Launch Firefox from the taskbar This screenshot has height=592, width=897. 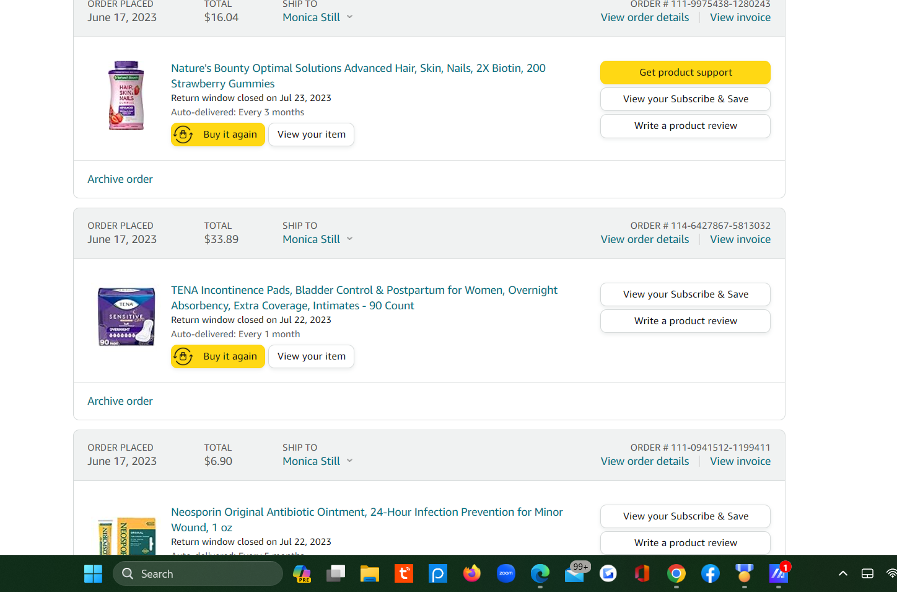click(x=472, y=574)
